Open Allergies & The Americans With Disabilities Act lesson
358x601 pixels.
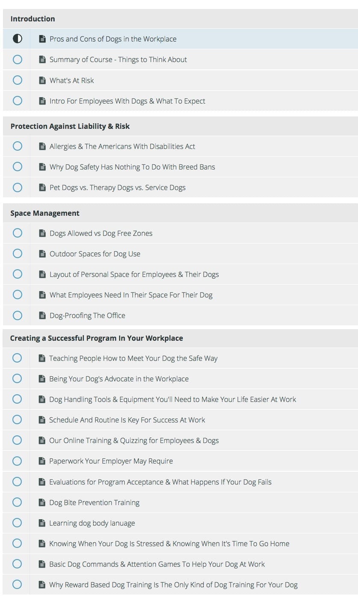[122, 146]
